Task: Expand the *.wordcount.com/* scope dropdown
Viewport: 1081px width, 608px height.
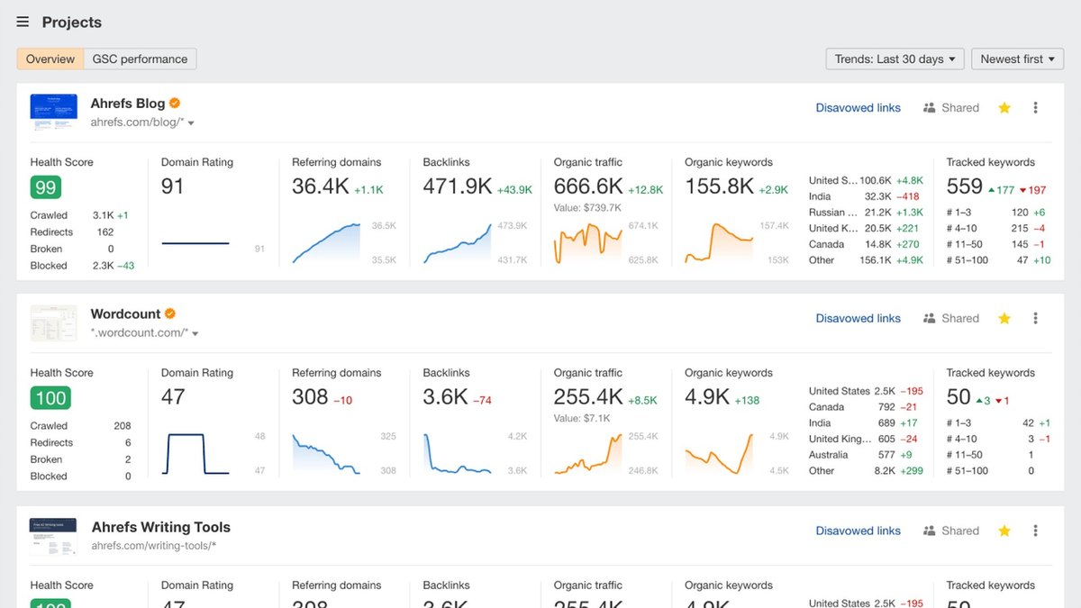Action: (145, 333)
